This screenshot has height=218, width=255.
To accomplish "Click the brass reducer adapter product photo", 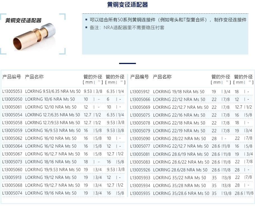I will coord(34,37).
